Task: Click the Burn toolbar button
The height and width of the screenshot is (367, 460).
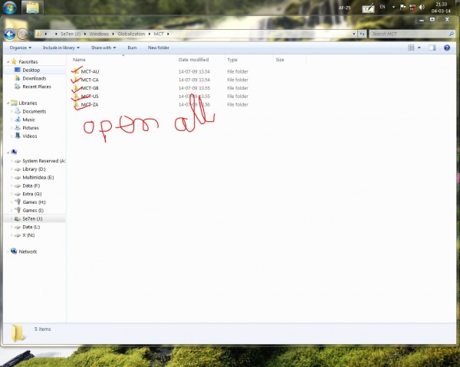Action: tap(132, 48)
